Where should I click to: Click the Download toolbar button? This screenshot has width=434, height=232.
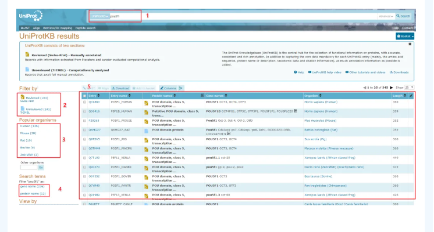coord(120,88)
